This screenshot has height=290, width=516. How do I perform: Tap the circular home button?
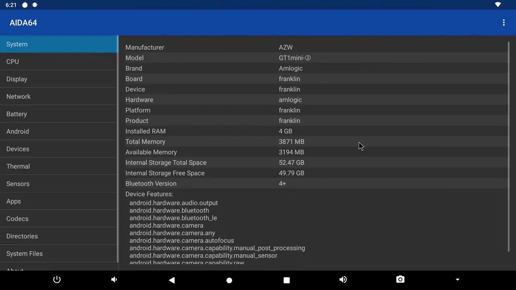click(x=229, y=280)
